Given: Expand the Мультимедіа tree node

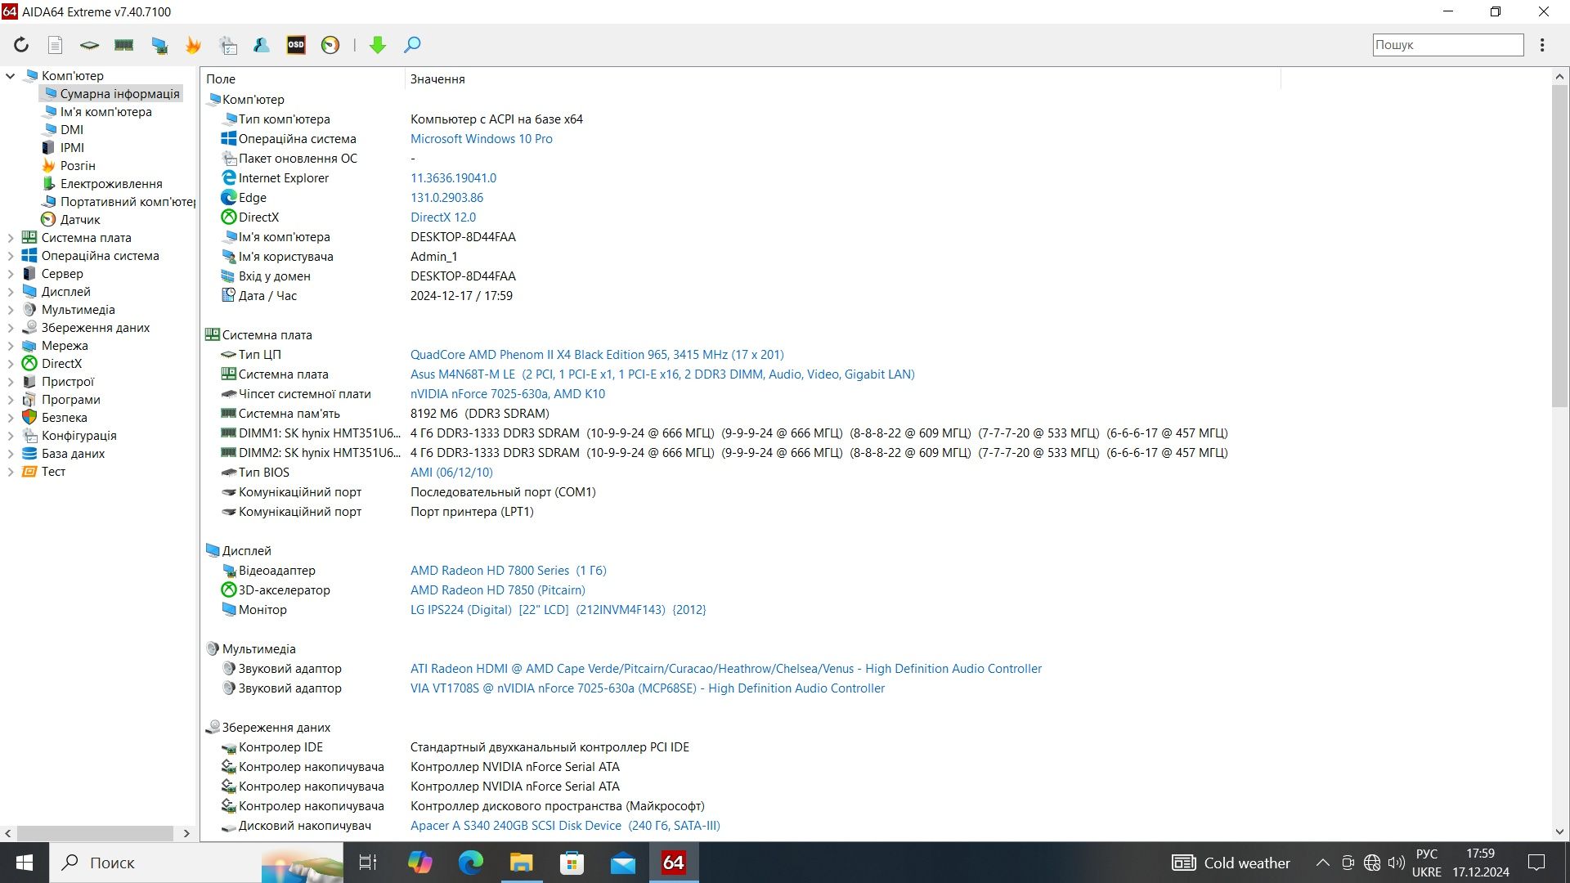Looking at the screenshot, I should point(11,310).
